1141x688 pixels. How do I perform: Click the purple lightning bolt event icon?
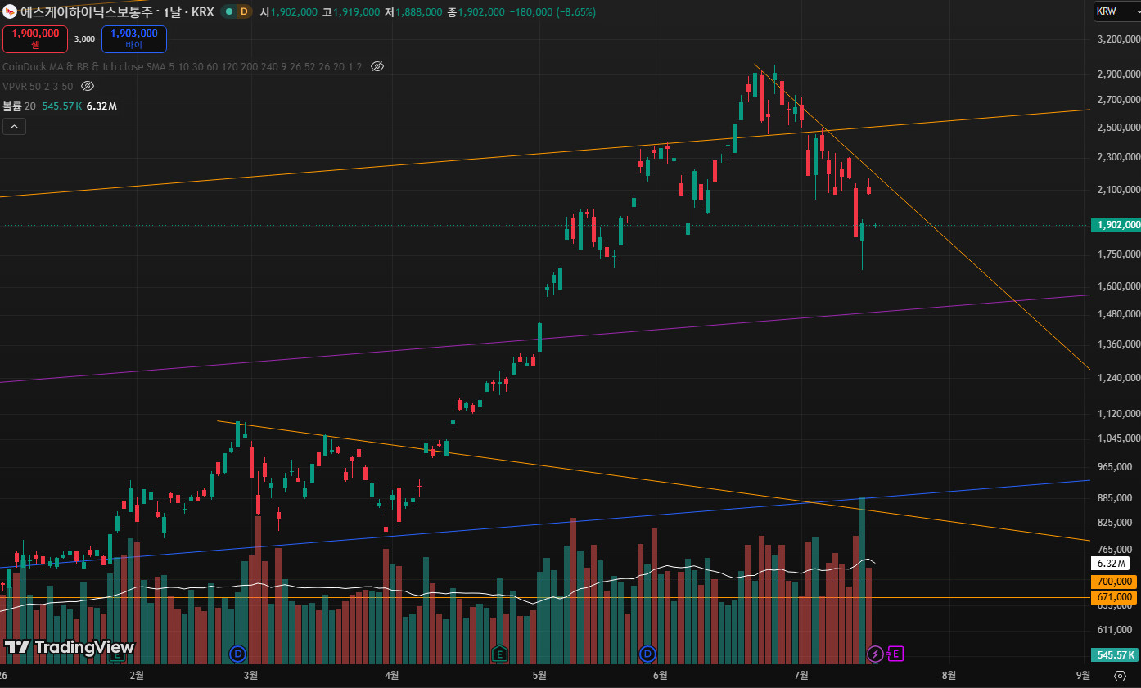point(875,653)
